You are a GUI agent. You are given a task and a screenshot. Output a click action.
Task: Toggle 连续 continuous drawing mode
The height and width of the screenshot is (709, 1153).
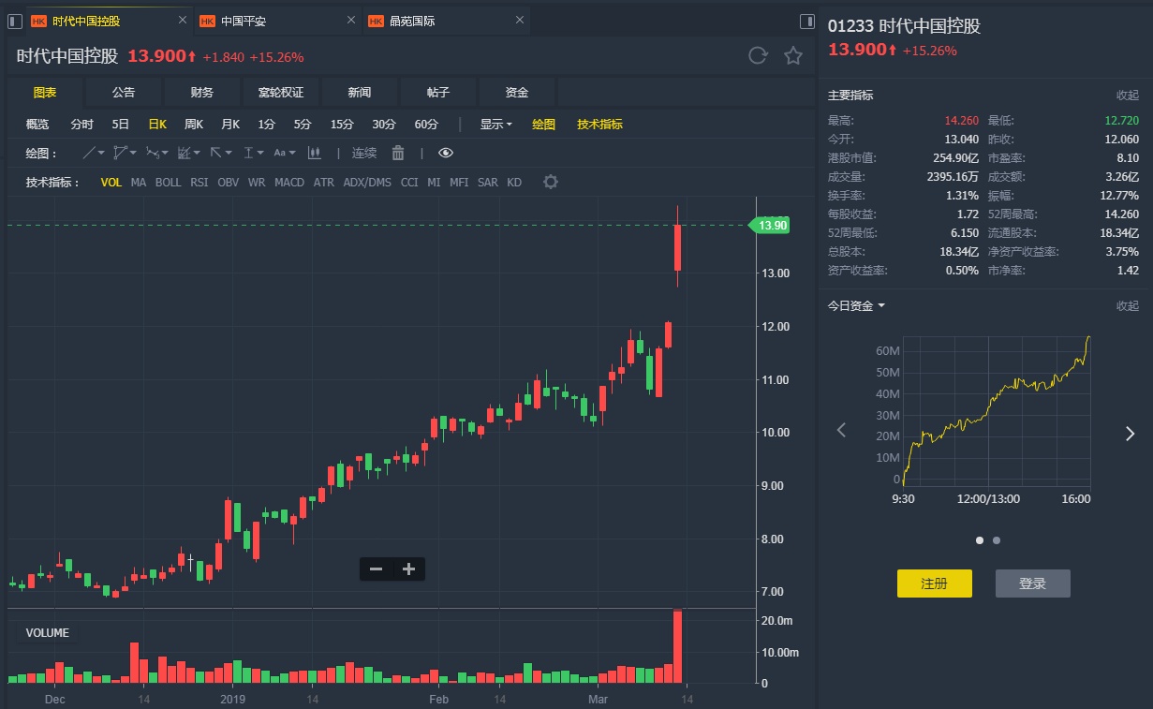364,153
